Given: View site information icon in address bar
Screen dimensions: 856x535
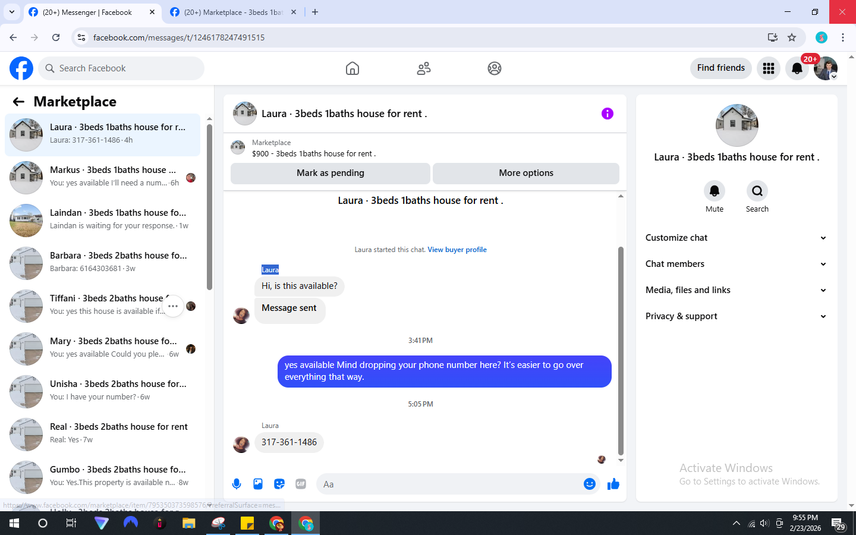Looking at the screenshot, I should 81,37.
